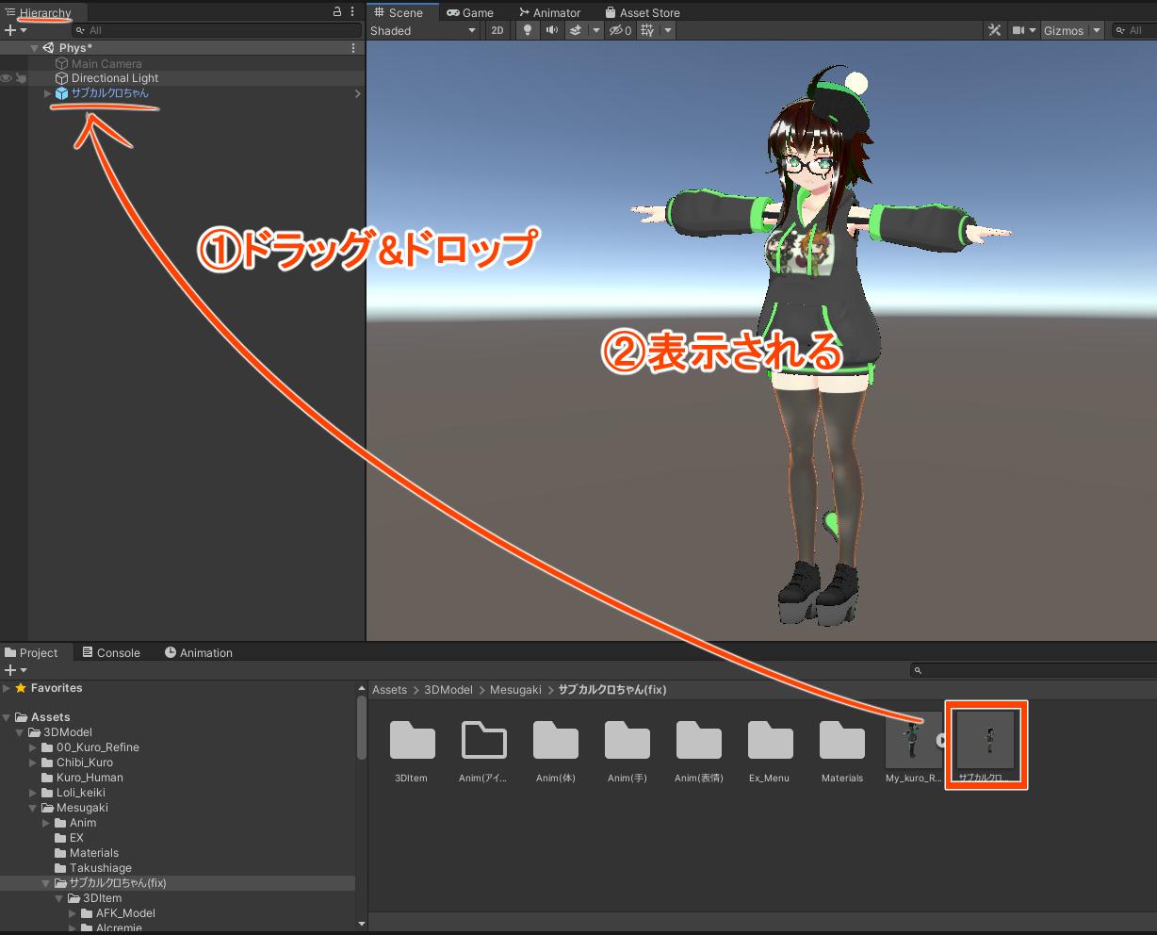Select the highlighted サブカルクロ prefab thumbnail

pyautogui.click(x=986, y=741)
